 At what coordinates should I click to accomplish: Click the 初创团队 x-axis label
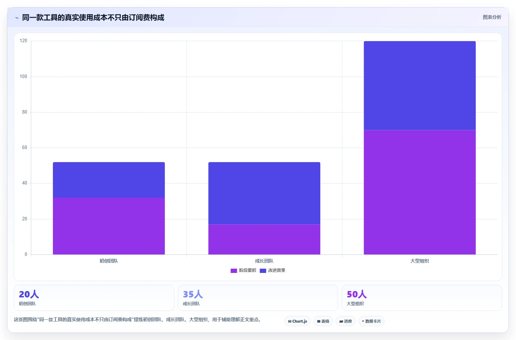tap(109, 261)
